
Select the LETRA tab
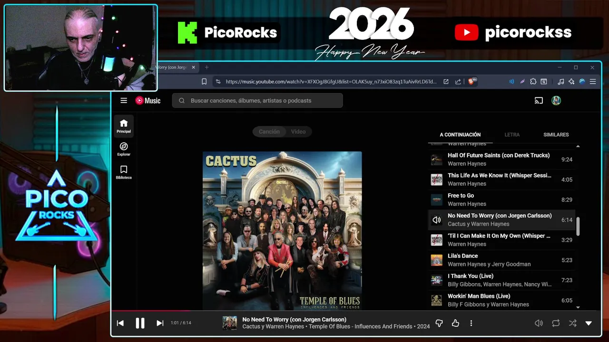[x=512, y=135]
